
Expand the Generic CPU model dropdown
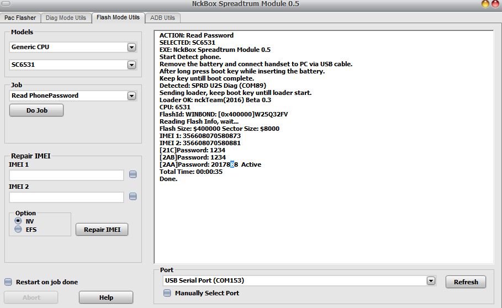pos(131,47)
